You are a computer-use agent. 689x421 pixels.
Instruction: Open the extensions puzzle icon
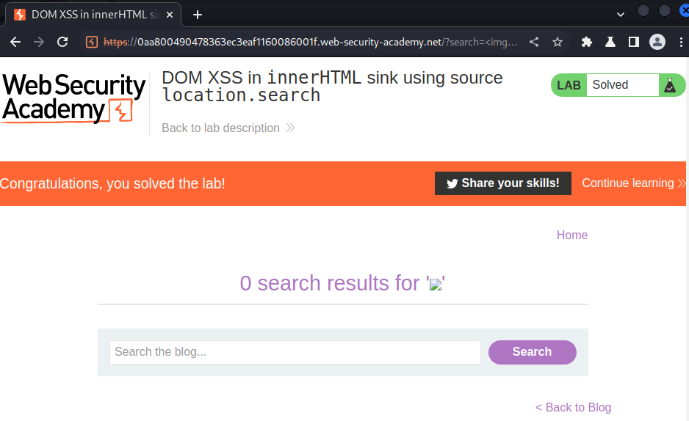point(587,42)
